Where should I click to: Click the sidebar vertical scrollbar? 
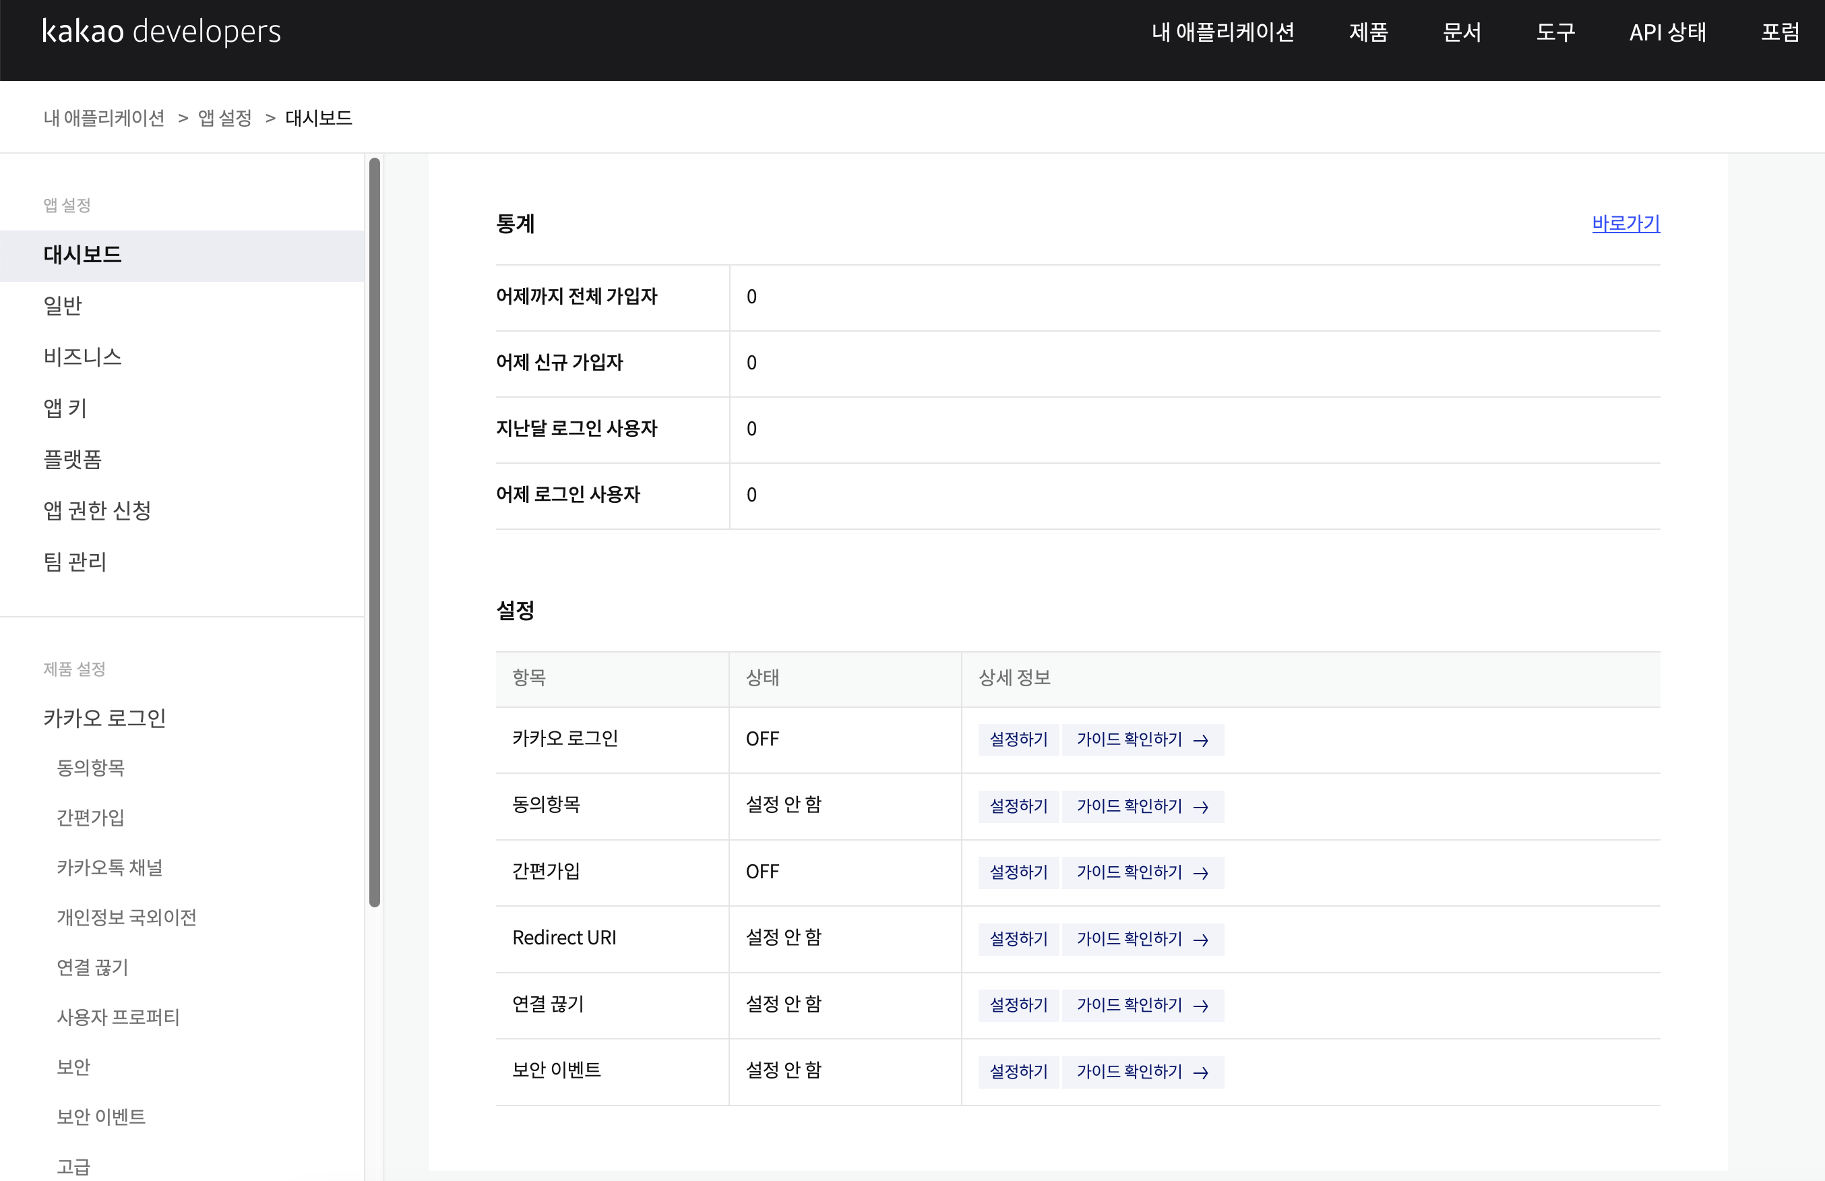pos(375,533)
